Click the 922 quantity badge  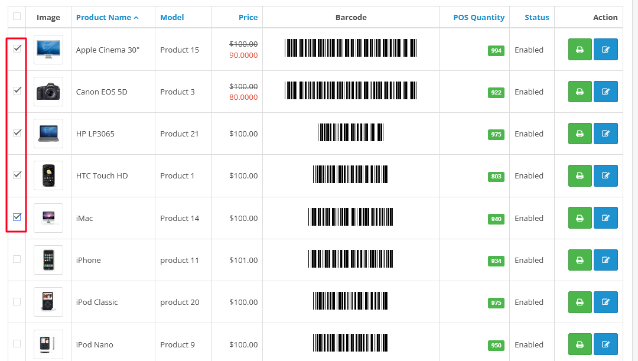click(496, 92)
